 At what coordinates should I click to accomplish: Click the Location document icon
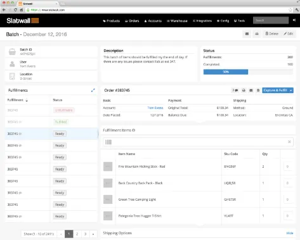click(12, 76)
